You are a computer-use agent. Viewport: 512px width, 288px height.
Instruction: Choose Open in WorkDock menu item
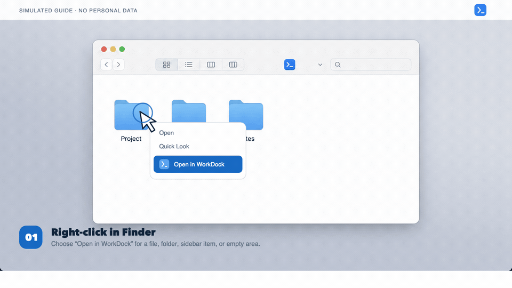point(198,164)
